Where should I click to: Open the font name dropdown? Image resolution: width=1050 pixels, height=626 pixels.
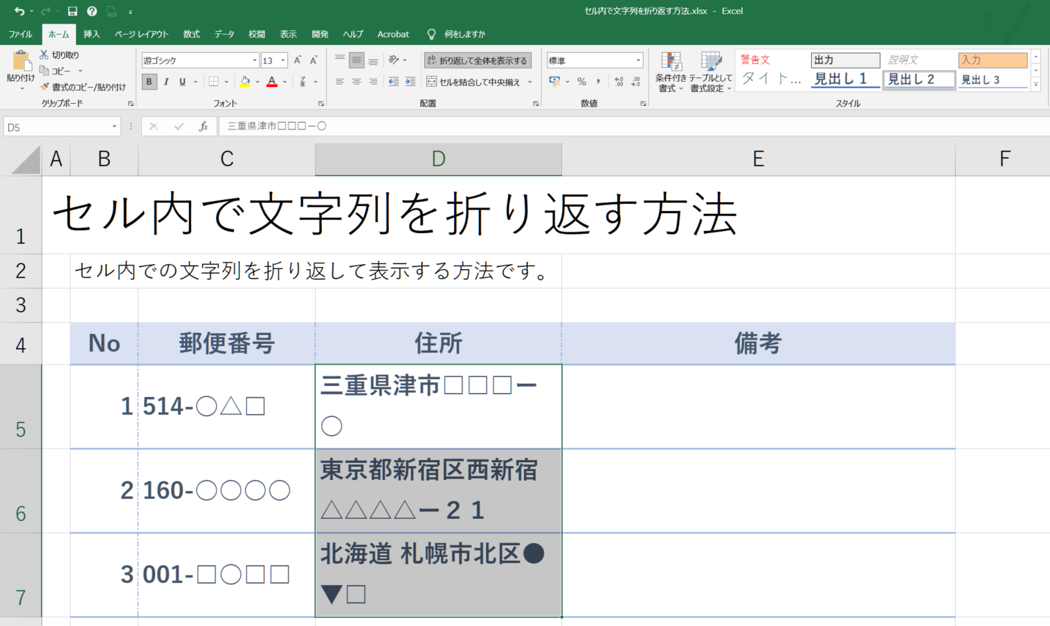point(255,61)
